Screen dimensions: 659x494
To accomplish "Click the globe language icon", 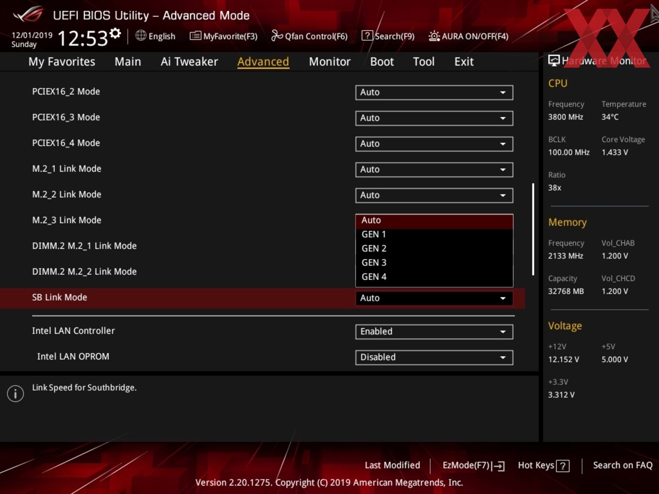I will point(141,35).
